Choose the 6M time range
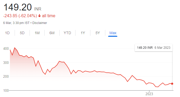The image size is (180, 97). coord(52,33)
